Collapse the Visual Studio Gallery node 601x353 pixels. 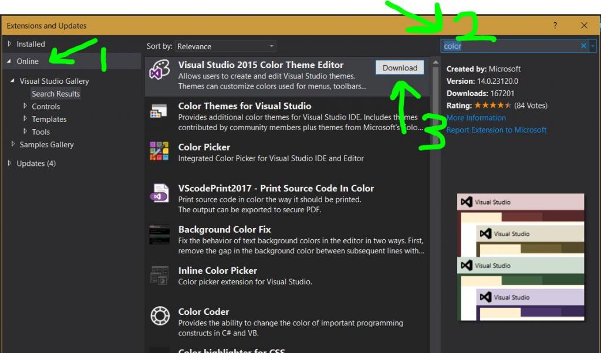(13, 81)
